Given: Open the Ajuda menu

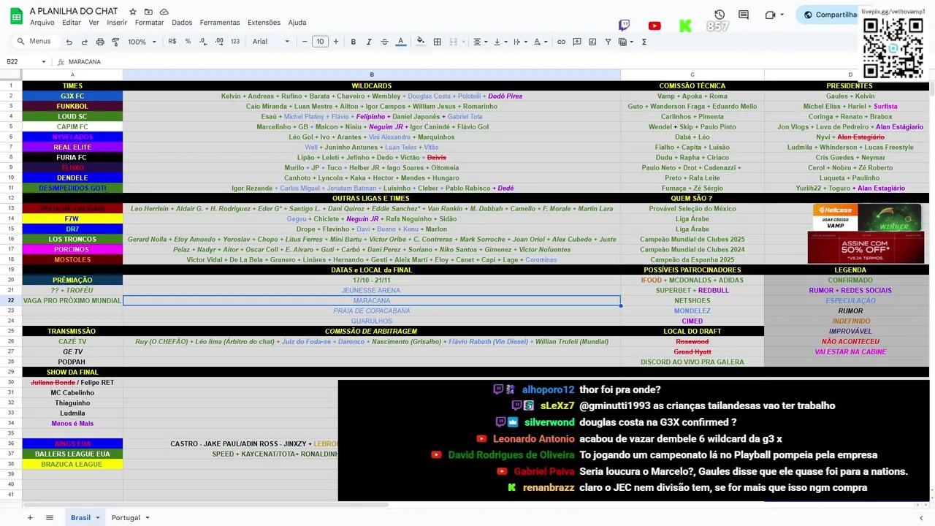Looking at the screenshot, I should 297,23.
